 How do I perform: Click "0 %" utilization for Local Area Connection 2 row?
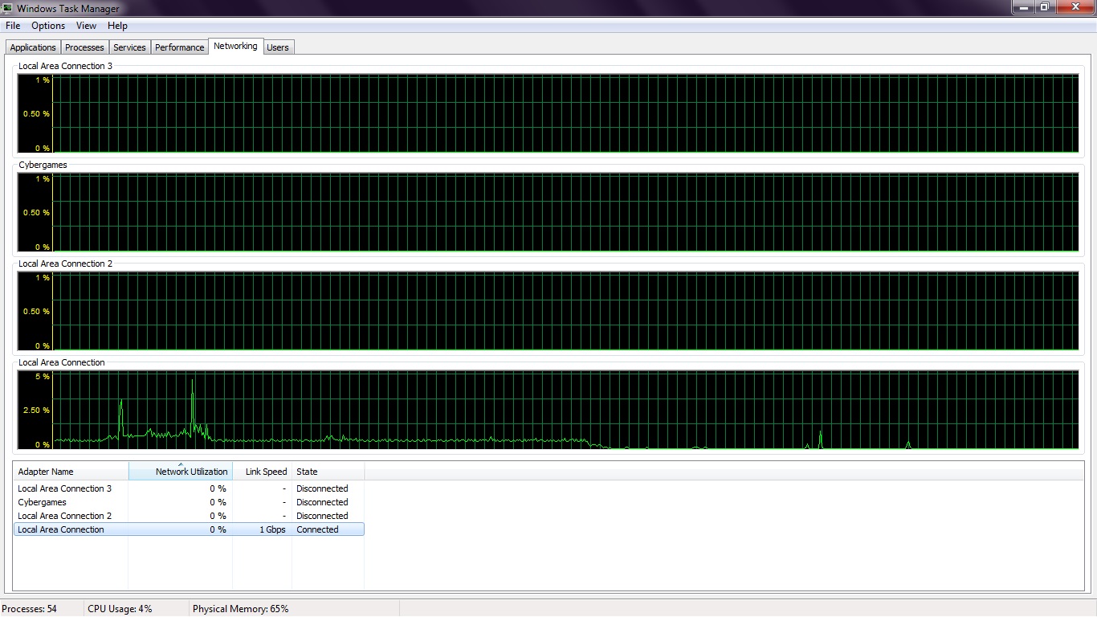(x=218, y=516)
